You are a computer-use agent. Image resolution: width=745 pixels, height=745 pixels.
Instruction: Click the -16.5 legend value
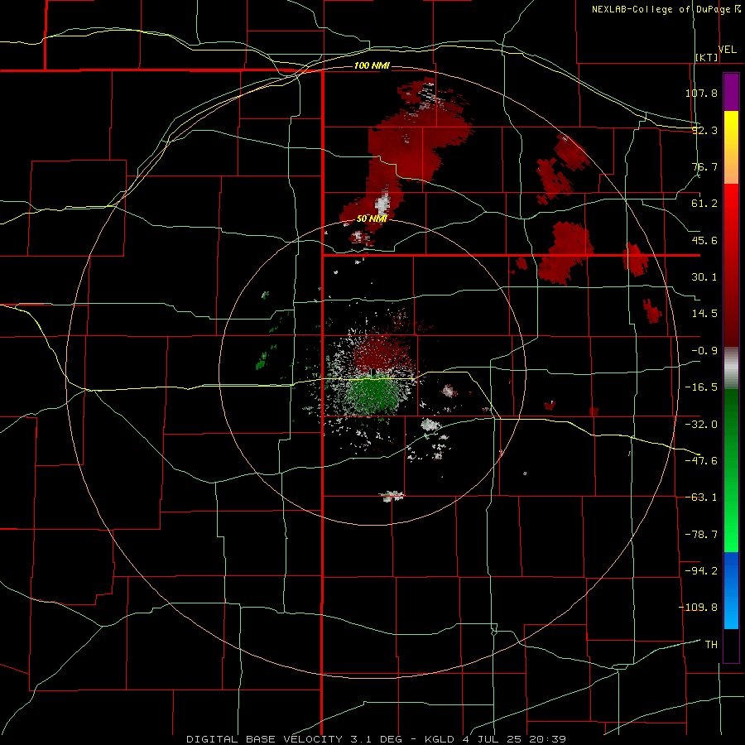pos(701,387)
